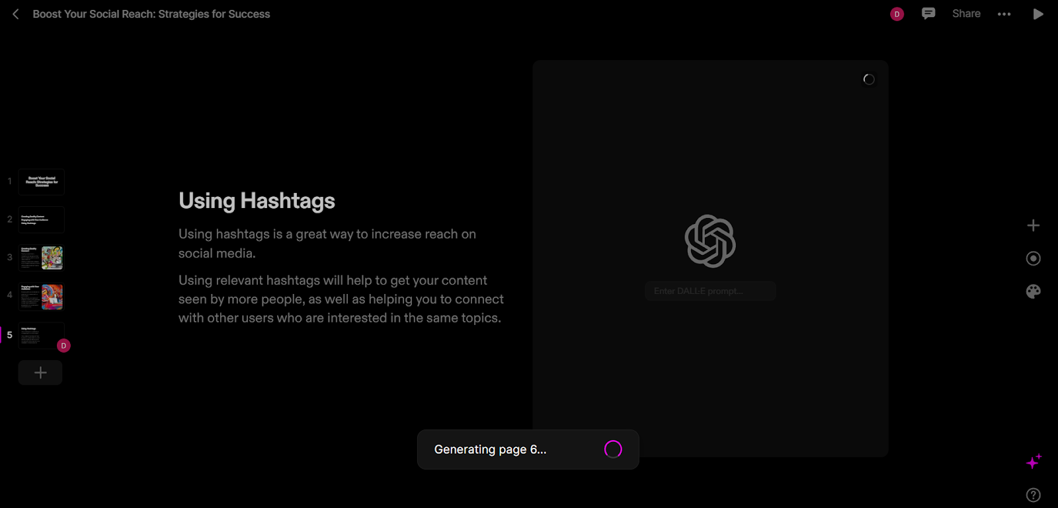Click the loading spinner in image panel corner
Viewport: 1058px width, 508px height.
(869, 79)
